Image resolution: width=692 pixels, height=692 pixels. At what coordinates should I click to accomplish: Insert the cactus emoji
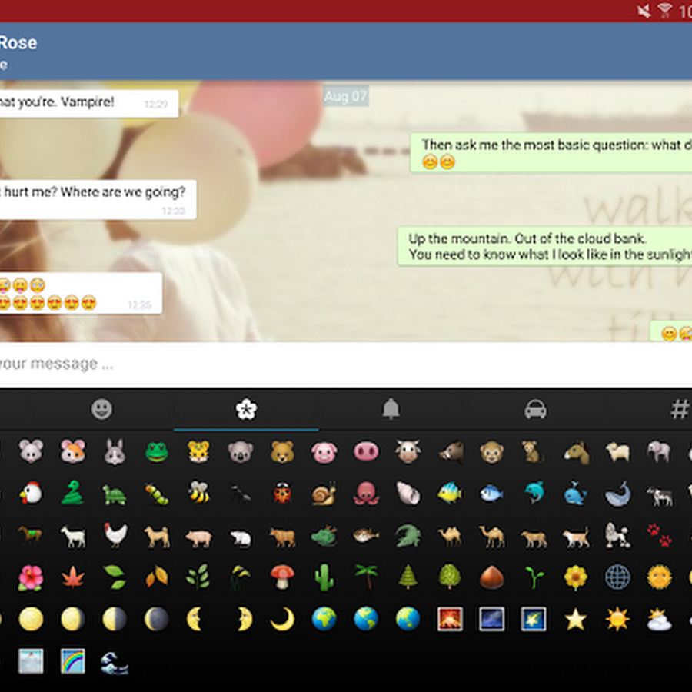[x=324, y=577]
